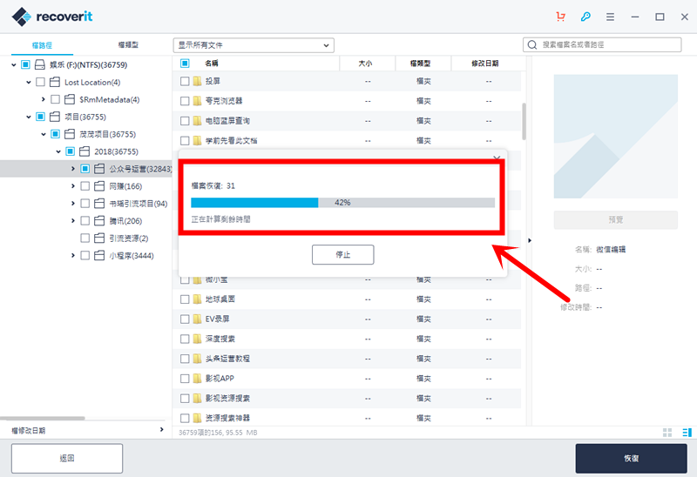Click the 影视APP folder icon
Image resolution: width=697 pixels, height=477 pixels.
[198, 379]
